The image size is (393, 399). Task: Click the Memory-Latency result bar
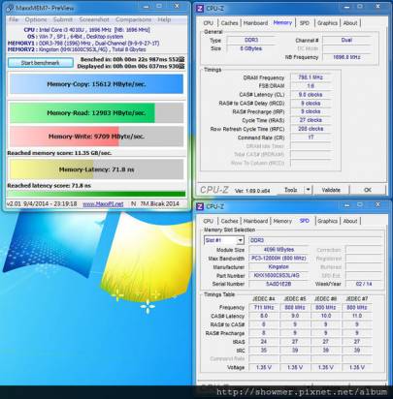(x=96, y=169)
